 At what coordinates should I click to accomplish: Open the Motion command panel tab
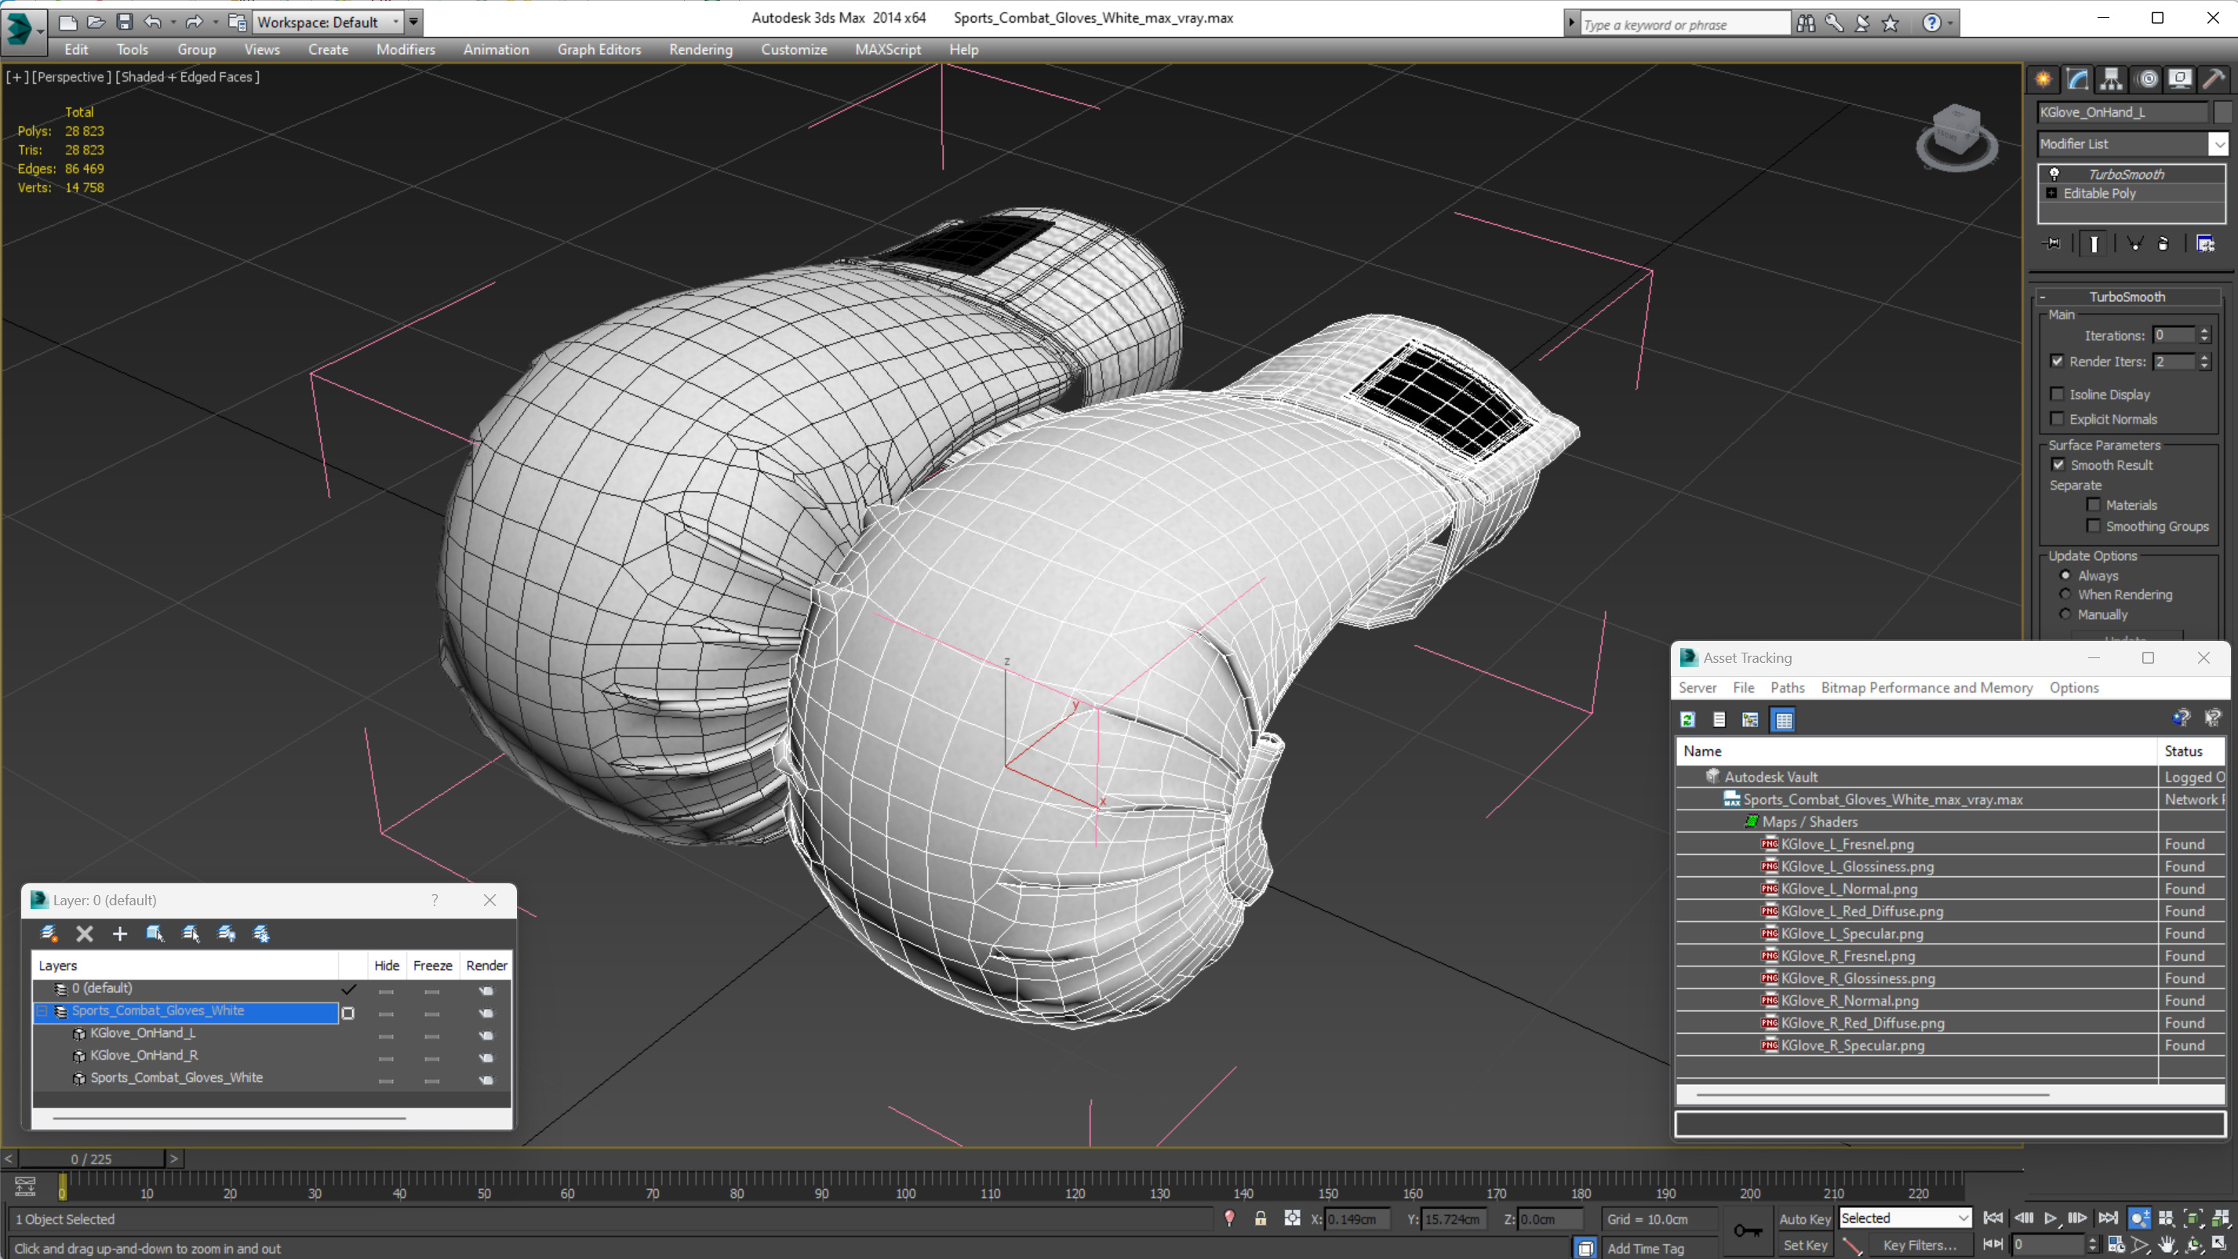click(x=2146, y=79)
